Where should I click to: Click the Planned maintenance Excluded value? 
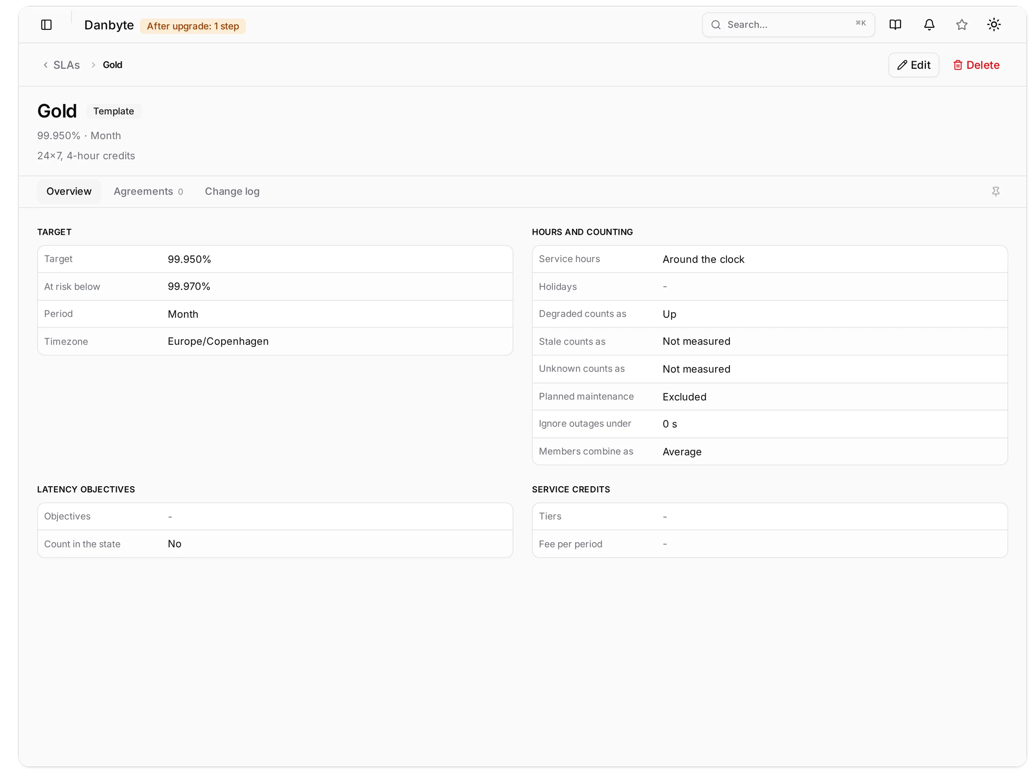tap(684, 397)
